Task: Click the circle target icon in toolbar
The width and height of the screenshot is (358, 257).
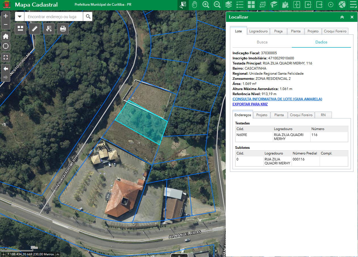Action: pyautogui.click(x=331, y=5)
